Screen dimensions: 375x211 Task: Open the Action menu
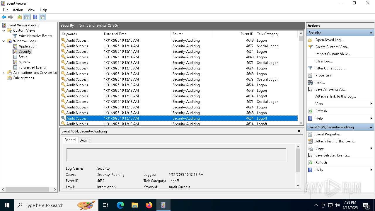tap(18, 10)
